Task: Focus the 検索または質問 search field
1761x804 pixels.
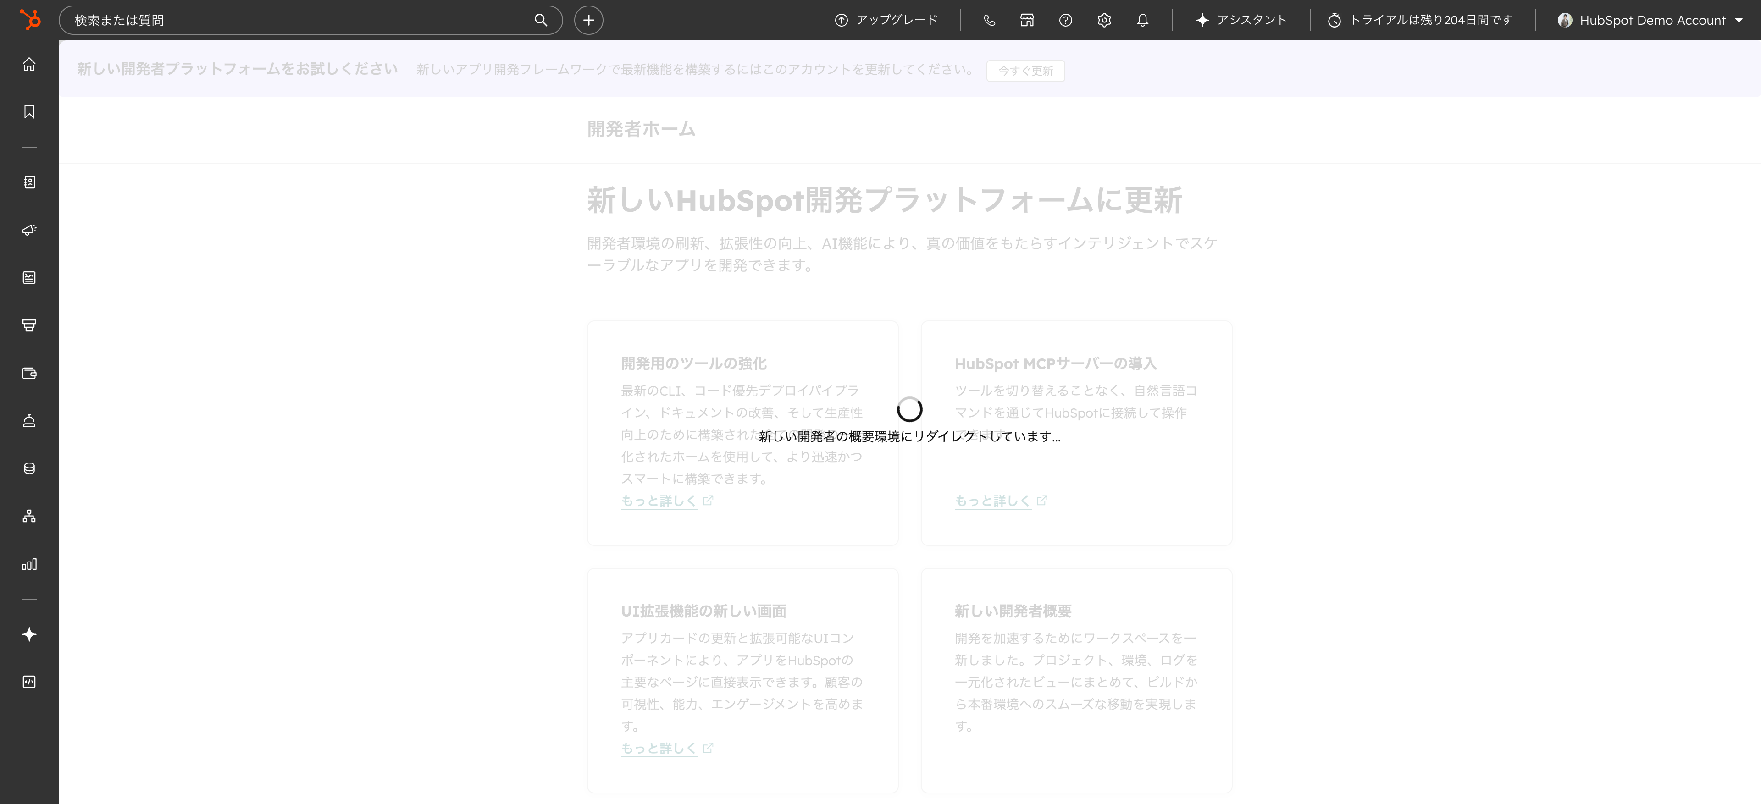Action: pos(301,21)
